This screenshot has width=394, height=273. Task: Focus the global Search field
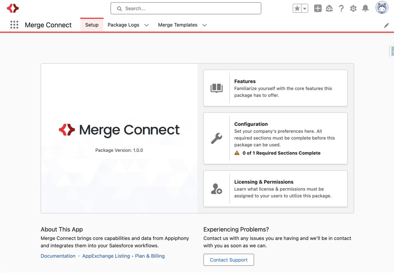(186, 9)
